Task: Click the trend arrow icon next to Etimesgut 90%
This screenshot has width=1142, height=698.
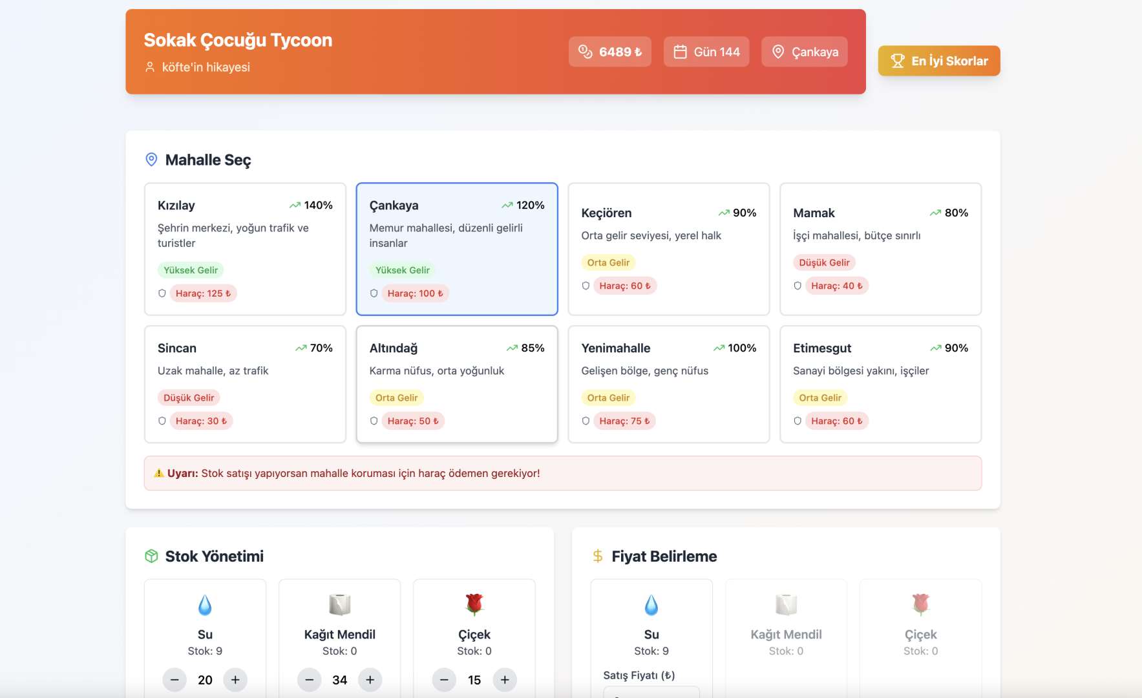Action: pos(935,348)
